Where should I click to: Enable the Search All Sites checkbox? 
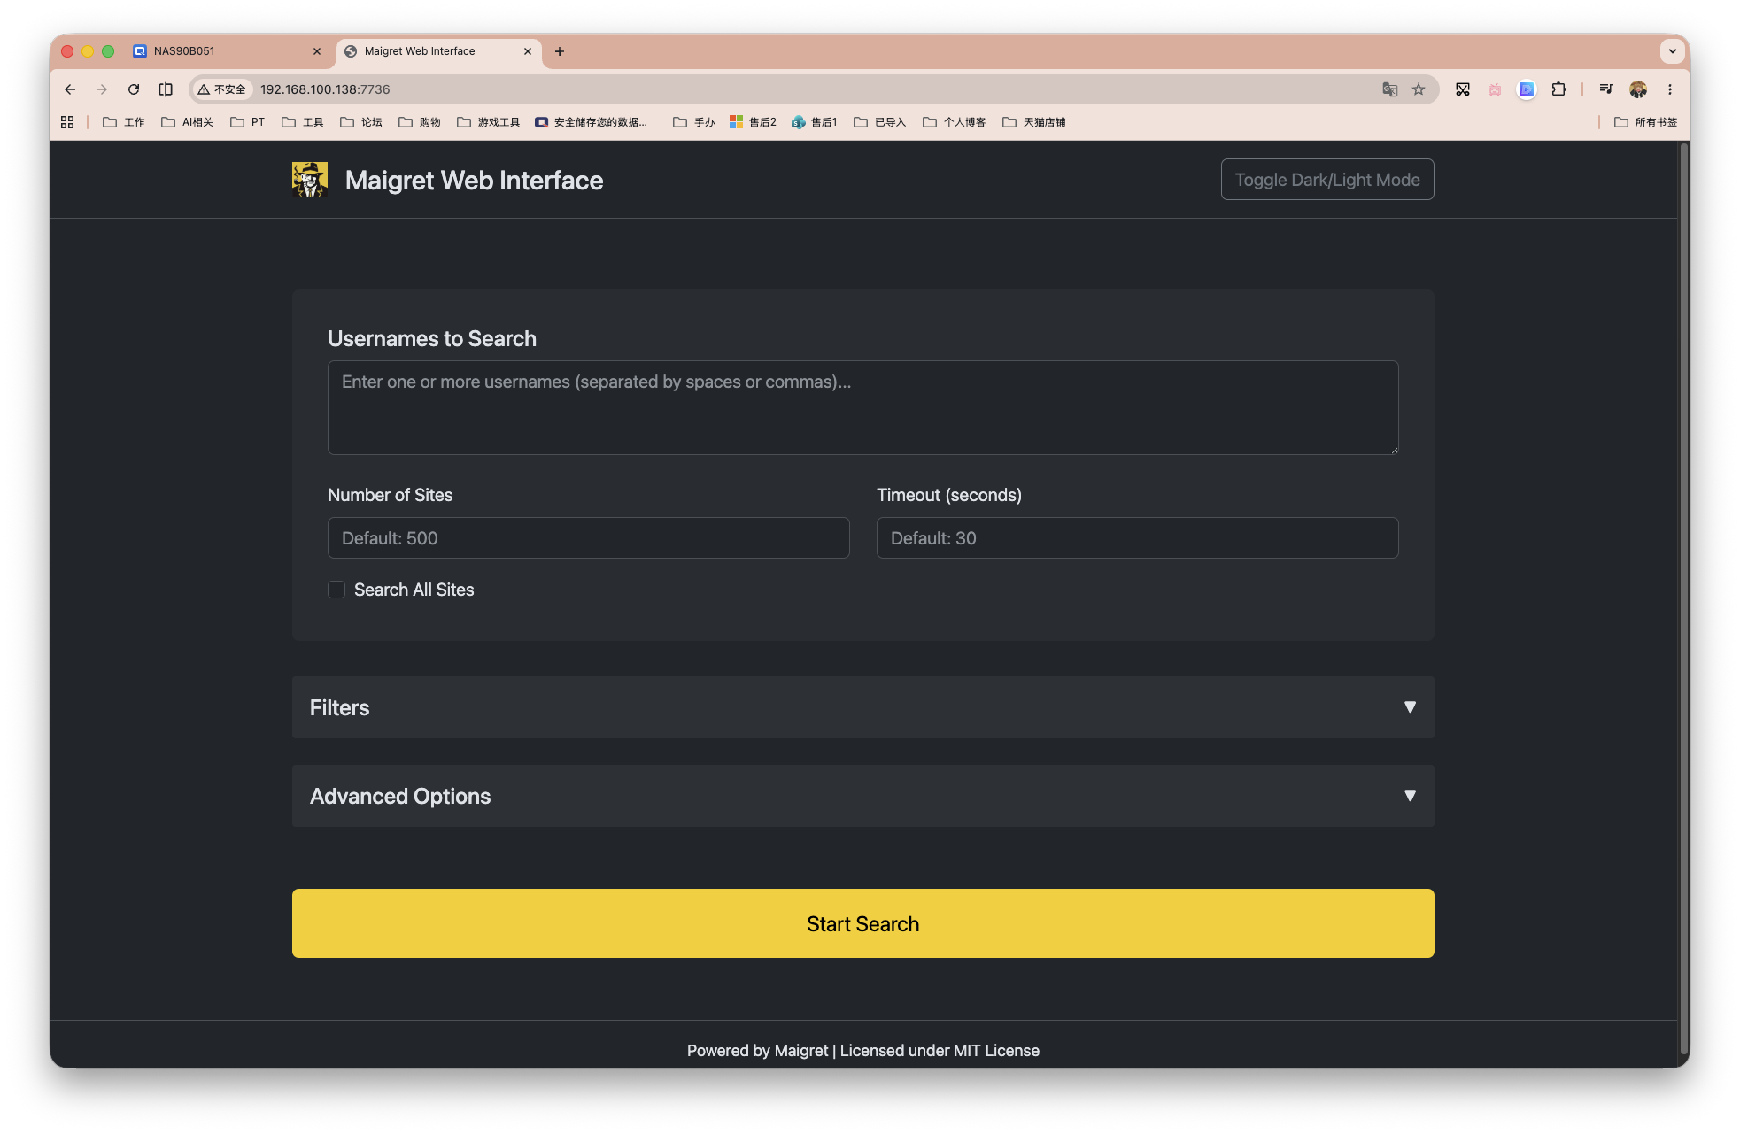[336, 590]
